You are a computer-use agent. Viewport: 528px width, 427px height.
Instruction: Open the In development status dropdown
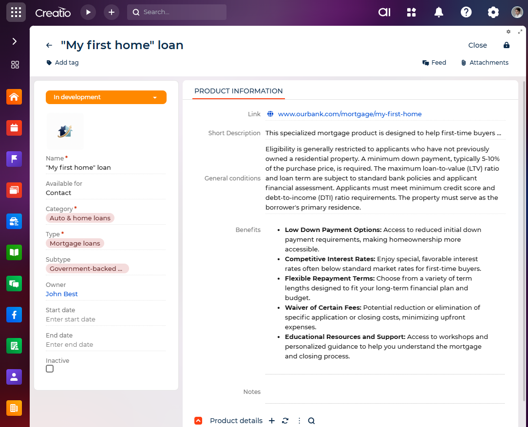click(x=106, y=97)
